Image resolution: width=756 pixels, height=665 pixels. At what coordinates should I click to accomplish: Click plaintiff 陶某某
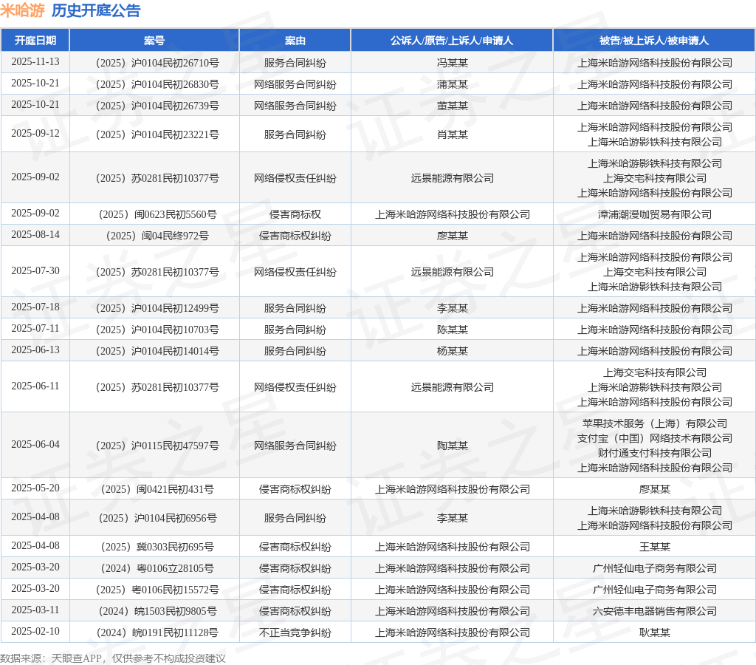453,446
